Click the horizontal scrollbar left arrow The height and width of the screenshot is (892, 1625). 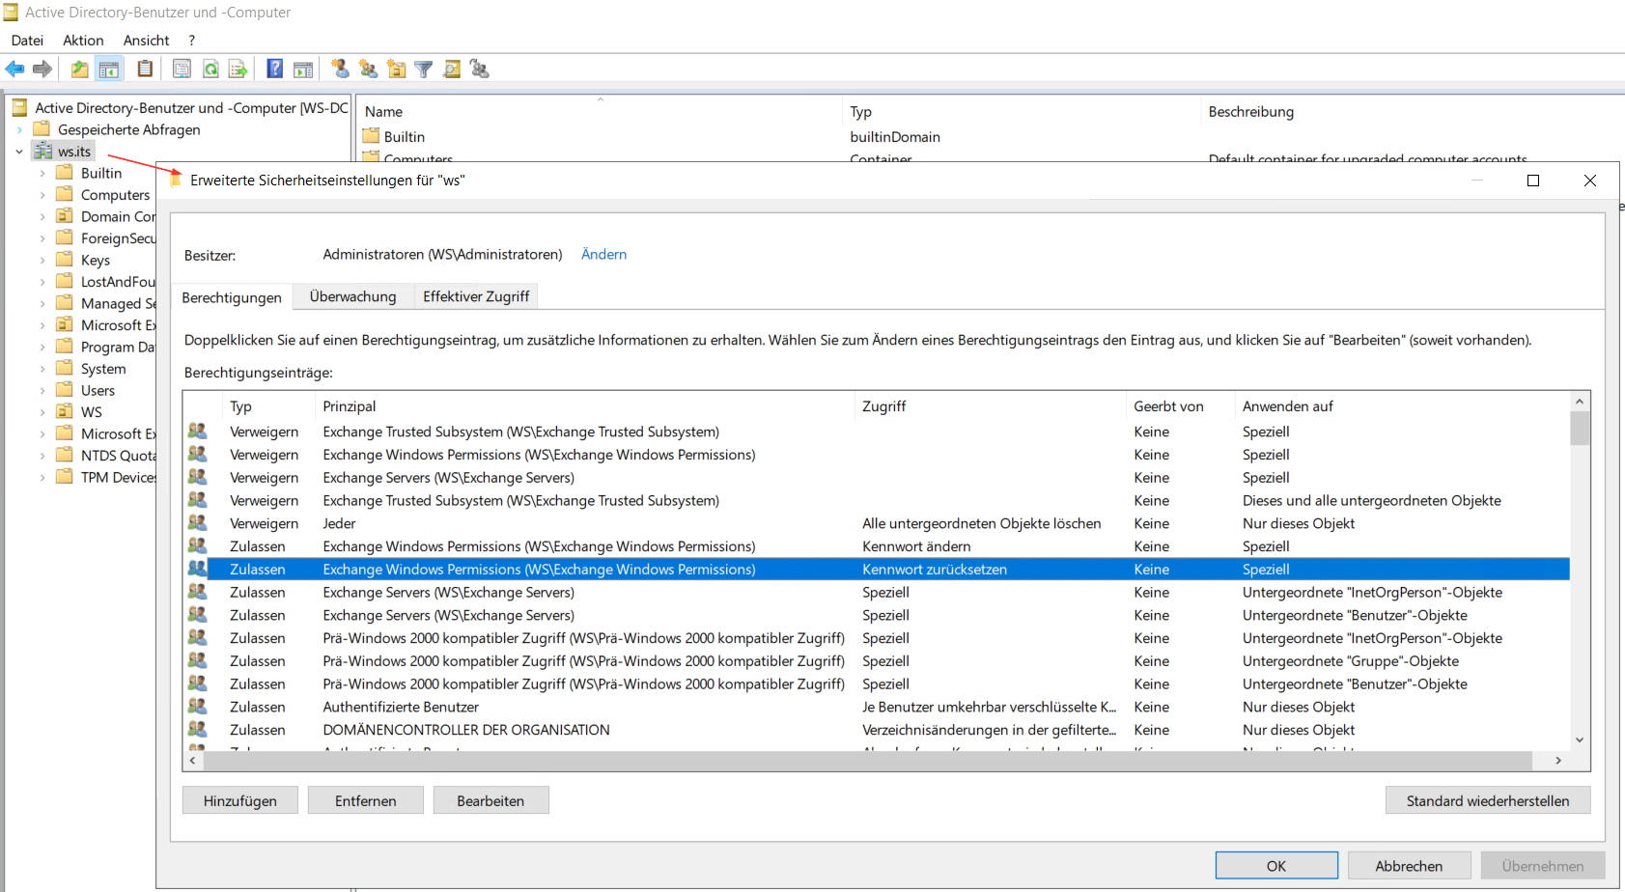pyautogui.click(x=193, y=761)
